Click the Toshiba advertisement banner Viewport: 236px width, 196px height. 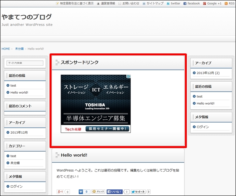[96, 104]
